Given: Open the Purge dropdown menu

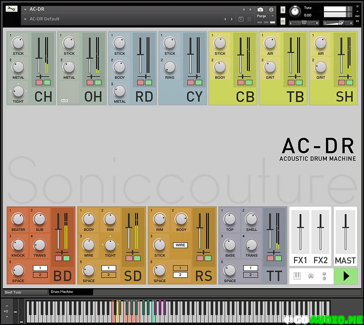Looking at the screenshot, I should [x=265, y=16].
